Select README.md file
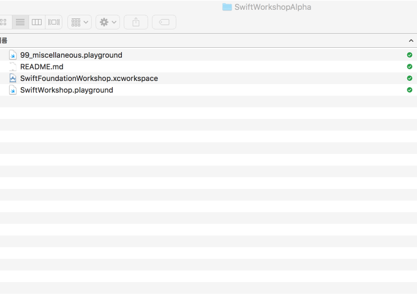417x295 pixels. tap(208, 67)
